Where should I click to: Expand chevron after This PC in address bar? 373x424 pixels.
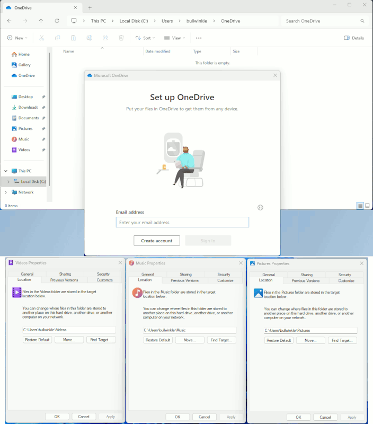pyautogui.click(x=112, y=21)
